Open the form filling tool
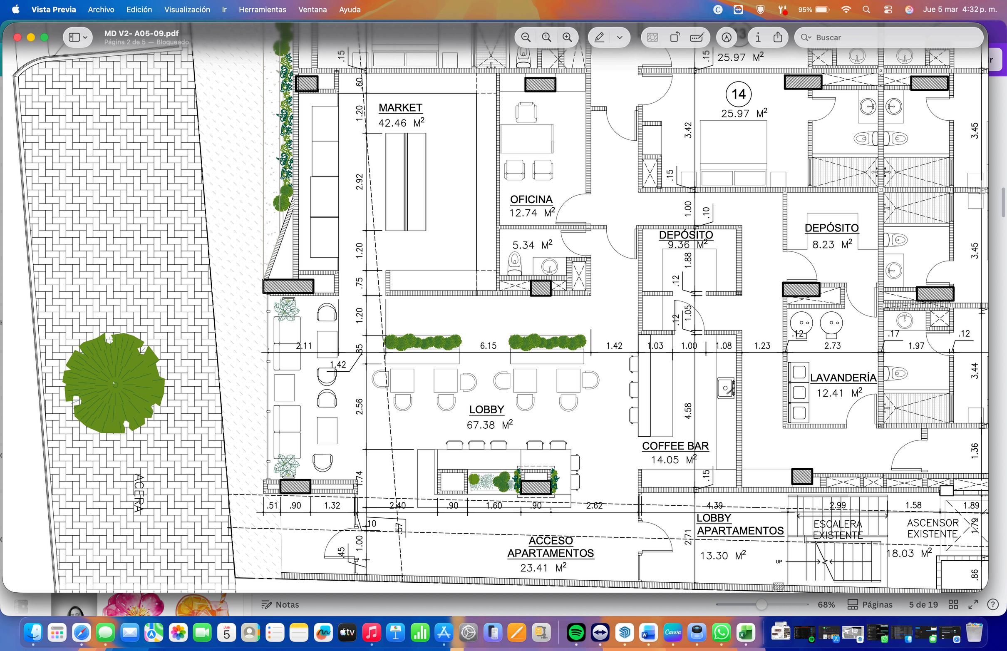 (697, 37)
